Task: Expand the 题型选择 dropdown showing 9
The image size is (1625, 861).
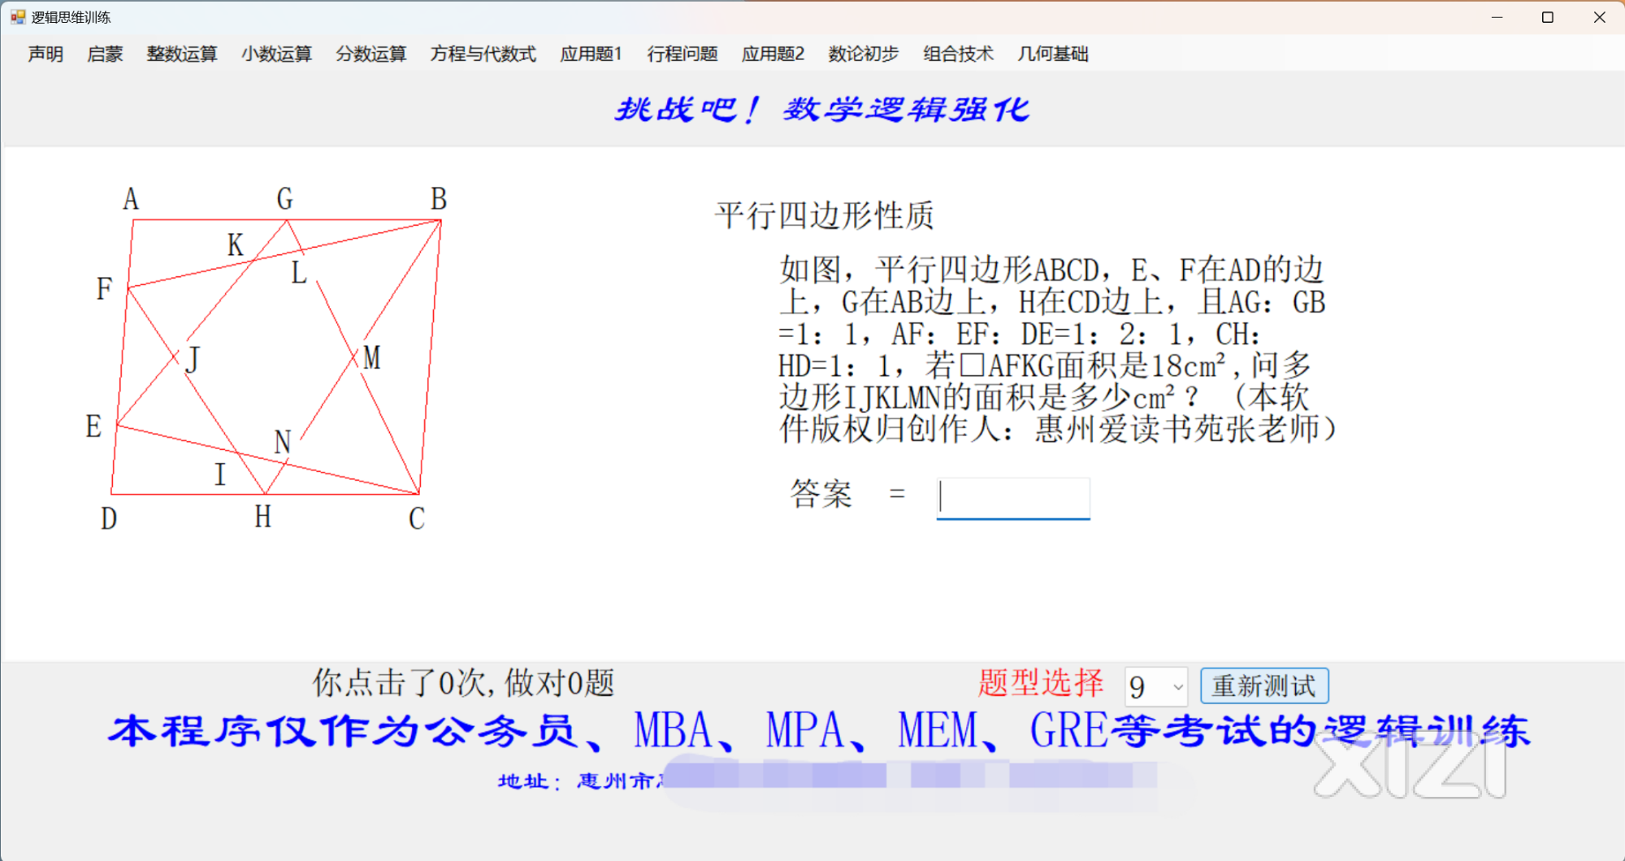Action: coord(1176,687)
